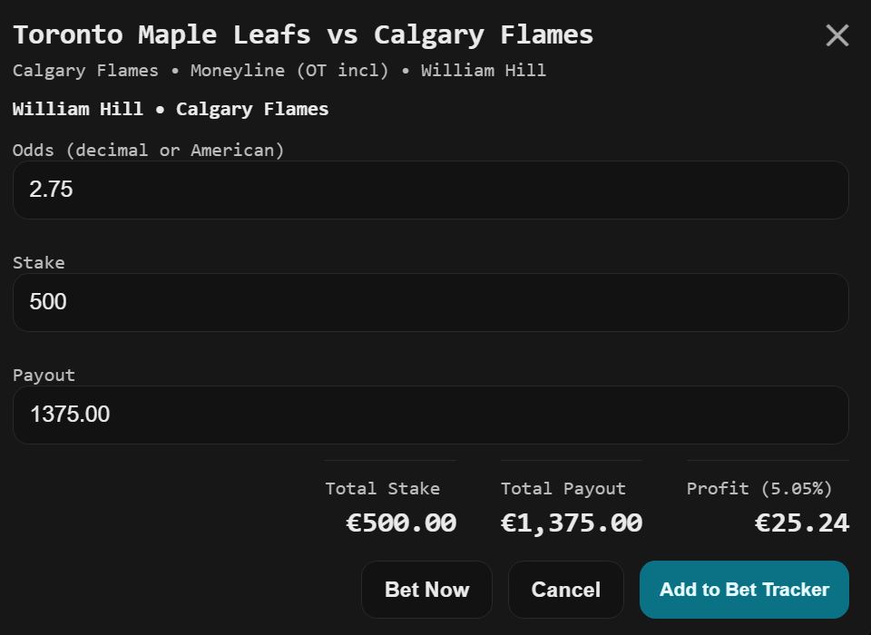This screenshot has height=635, width=871.
Task: Click the Stake field label
Action: 39,263
